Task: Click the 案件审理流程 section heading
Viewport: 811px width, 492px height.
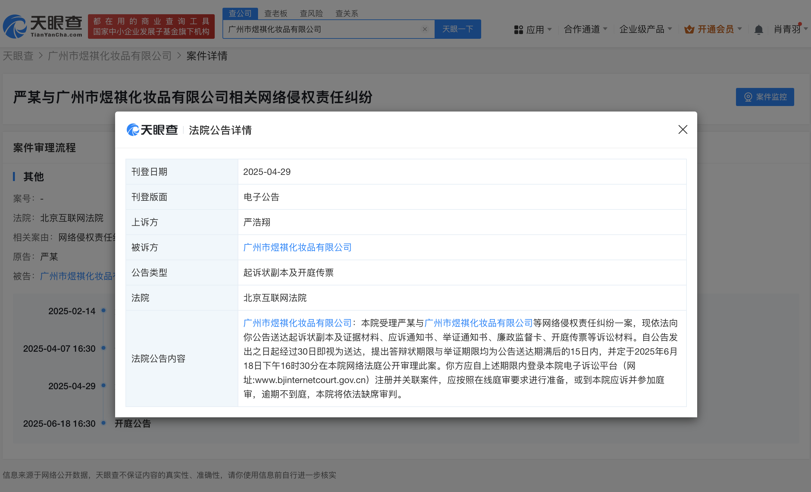Action: [44, 147]
